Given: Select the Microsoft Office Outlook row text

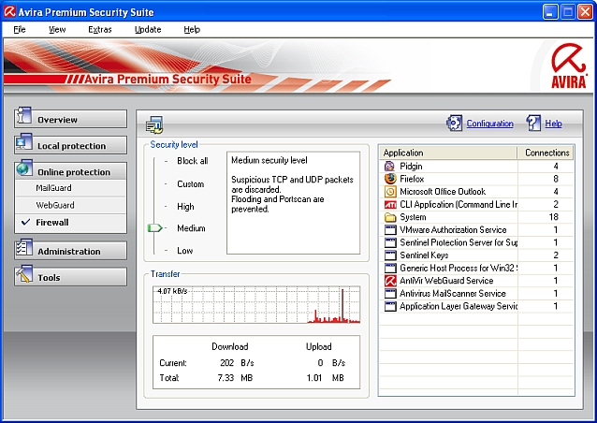Looking at the screenshot, I should coord(443,192).
